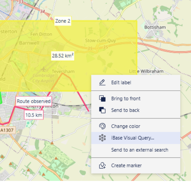Choose Send to back menu entry
The image size is (191, 182).
[136, 110]
